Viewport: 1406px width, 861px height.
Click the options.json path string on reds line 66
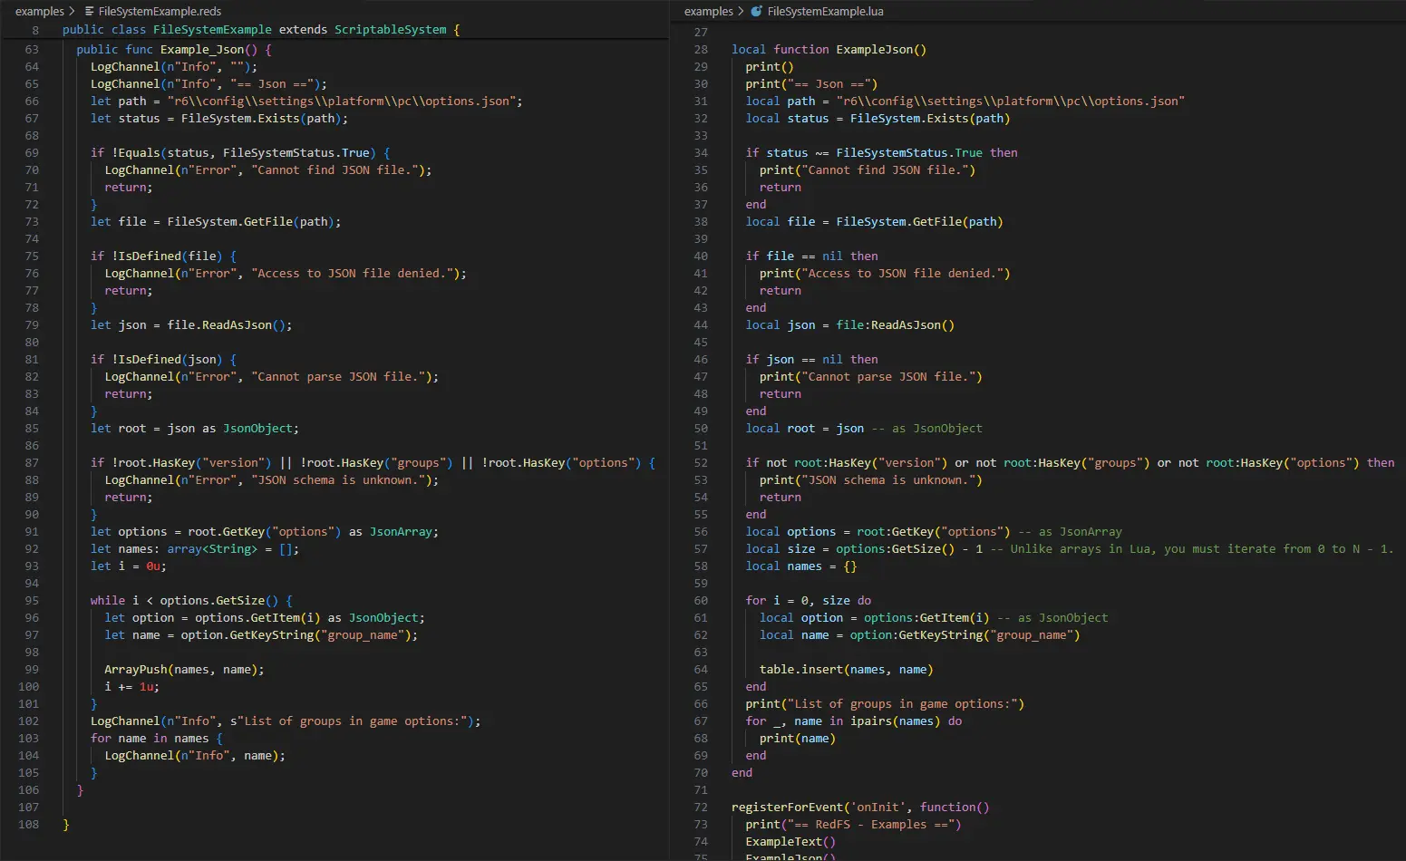tap(342, 102)
